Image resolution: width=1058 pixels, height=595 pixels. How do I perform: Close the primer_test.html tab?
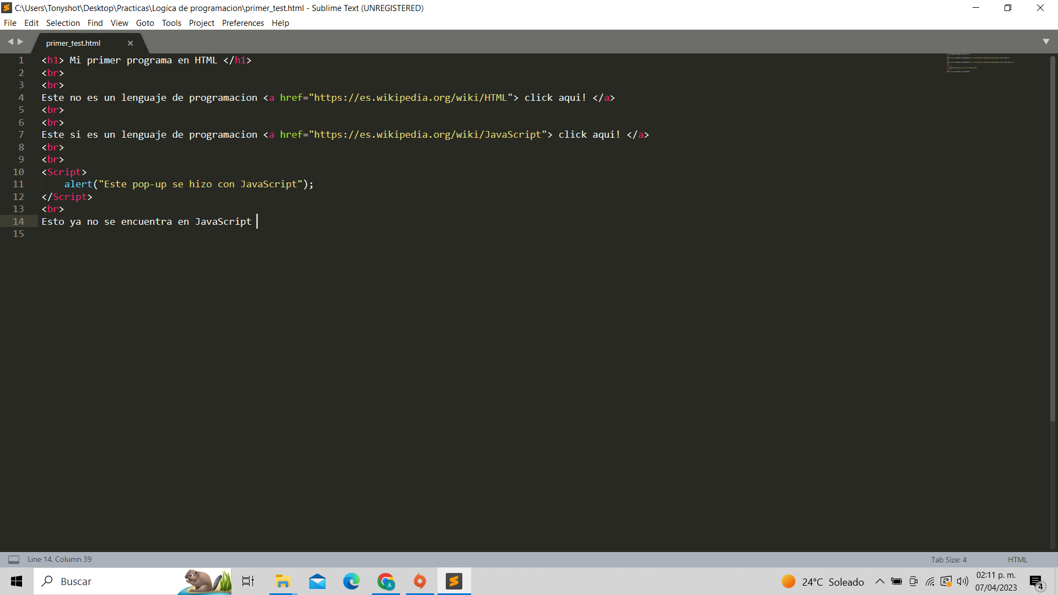[131, 43]
